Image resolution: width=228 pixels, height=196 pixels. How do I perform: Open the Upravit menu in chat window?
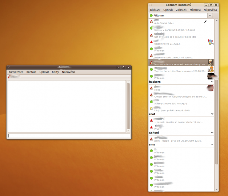(44, 72)
